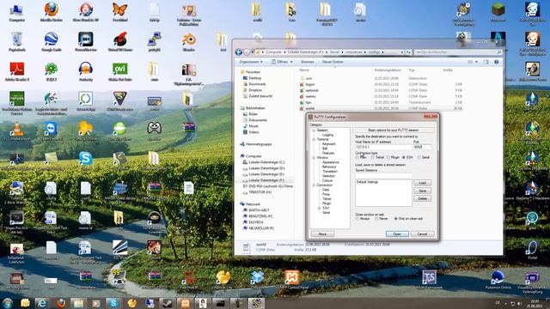Select Translation in PuTTY category tree
The width and height of the screenshot is (550, 309).
pos(330,172)
